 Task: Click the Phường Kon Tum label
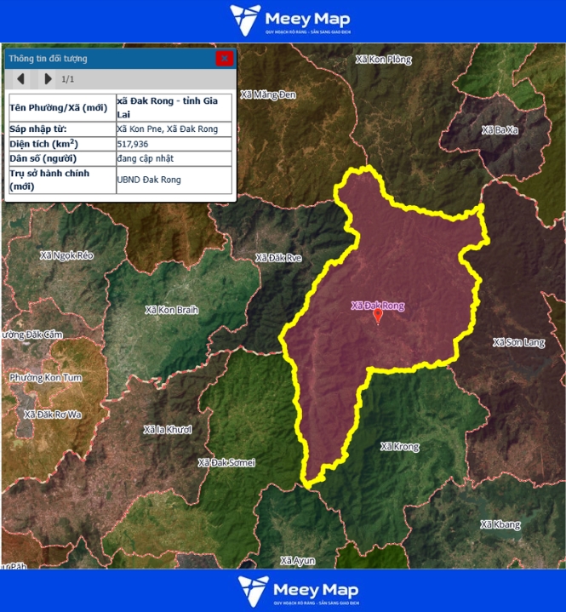pos(43,377)
